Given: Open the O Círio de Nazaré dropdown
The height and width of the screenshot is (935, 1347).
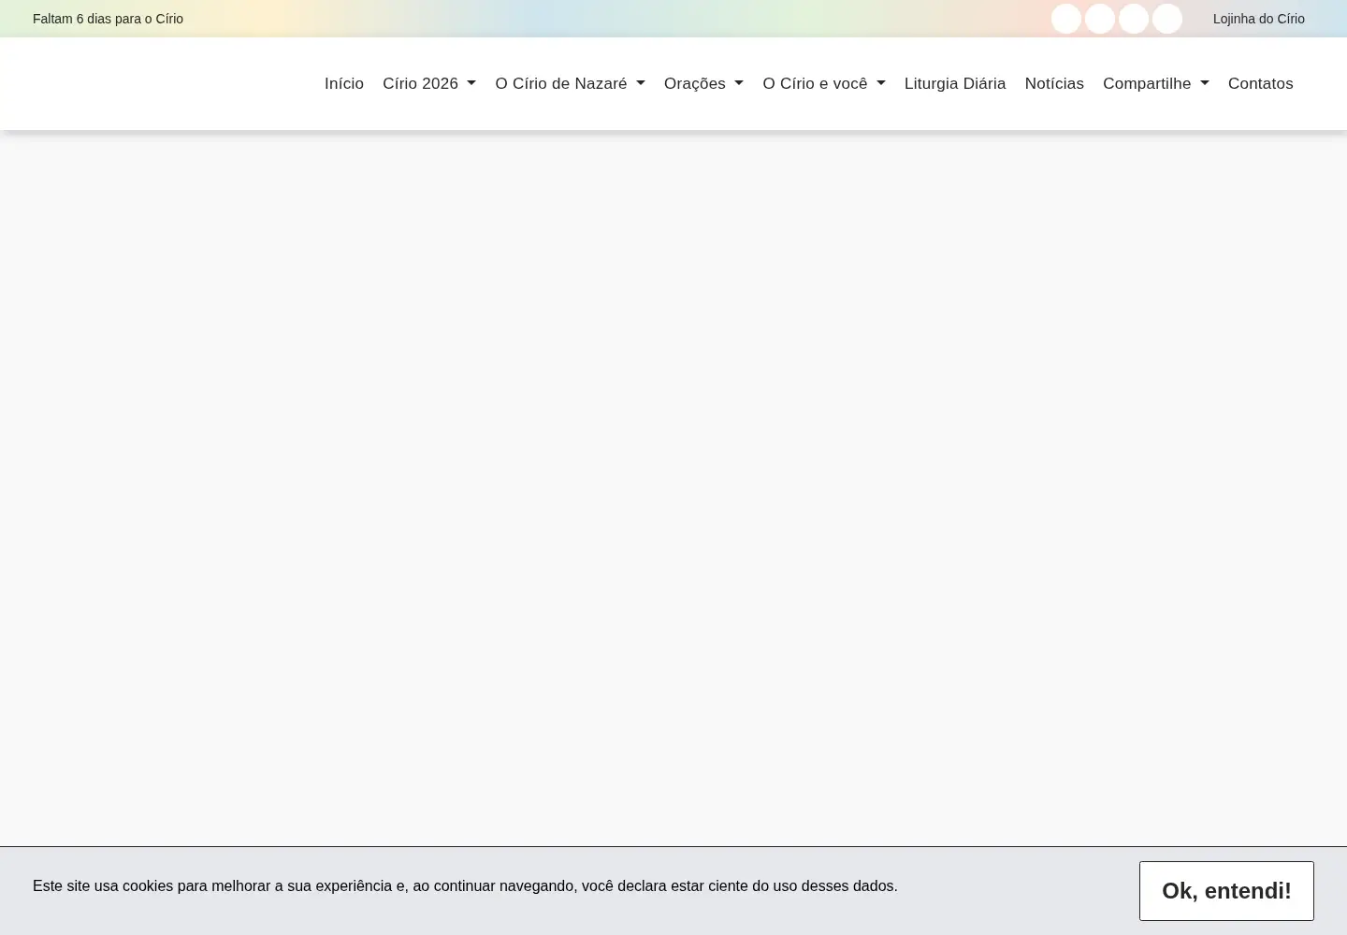Looking at the screenshot, I should [570, 83].
